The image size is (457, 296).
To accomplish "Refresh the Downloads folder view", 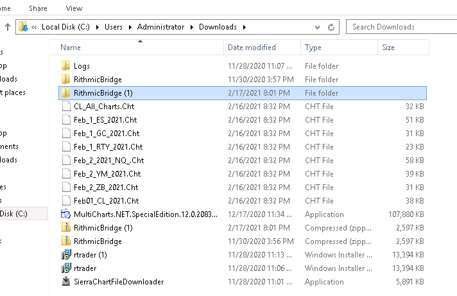I will click(331, 27).
